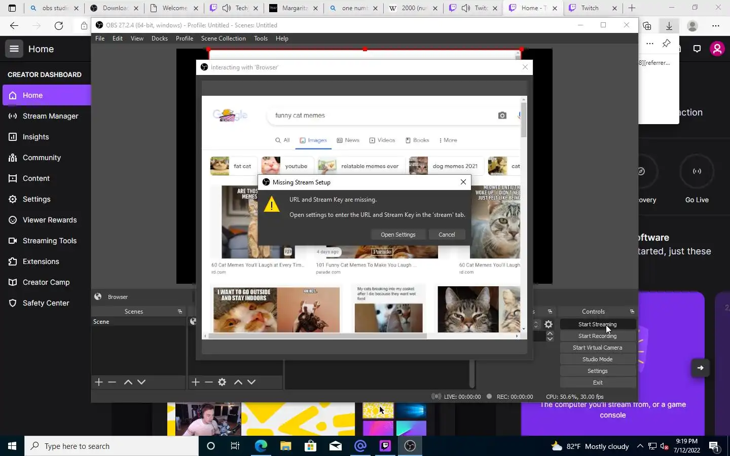Screen dimensions: 730x456
Task: Show hidden system tray icons
Action: pos(640,446)
